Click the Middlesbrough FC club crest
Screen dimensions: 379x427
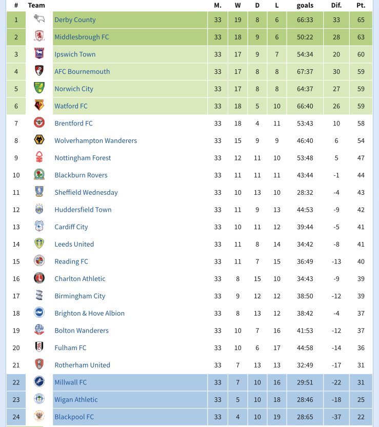39,37
